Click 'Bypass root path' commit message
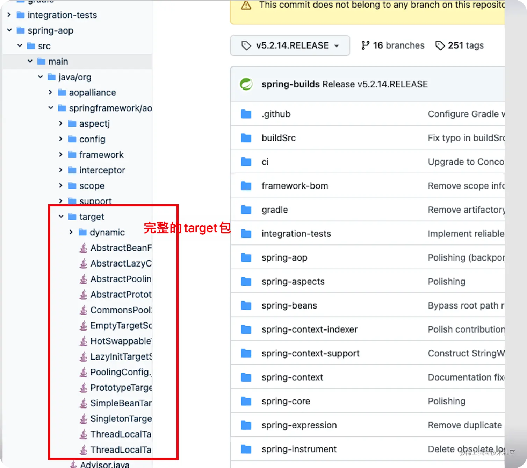Image resolution: width=527 pixels, height=468 pixels. [466, 305]
